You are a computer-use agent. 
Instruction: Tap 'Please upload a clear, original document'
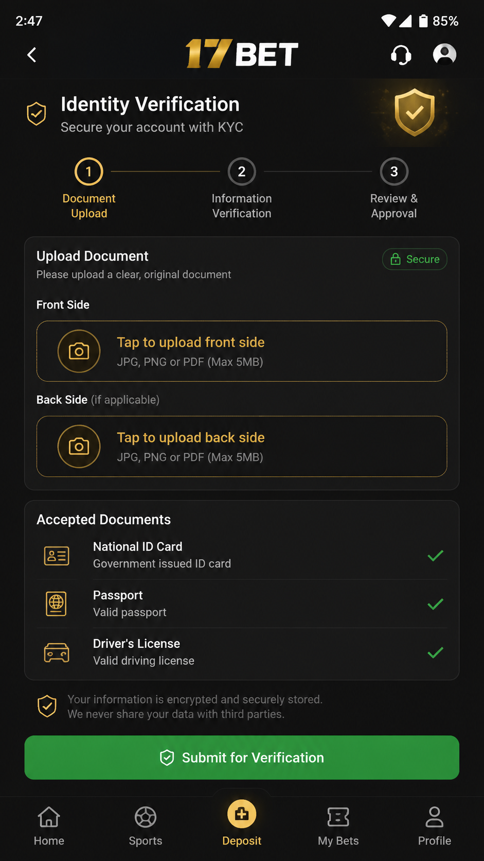[134, 274]
